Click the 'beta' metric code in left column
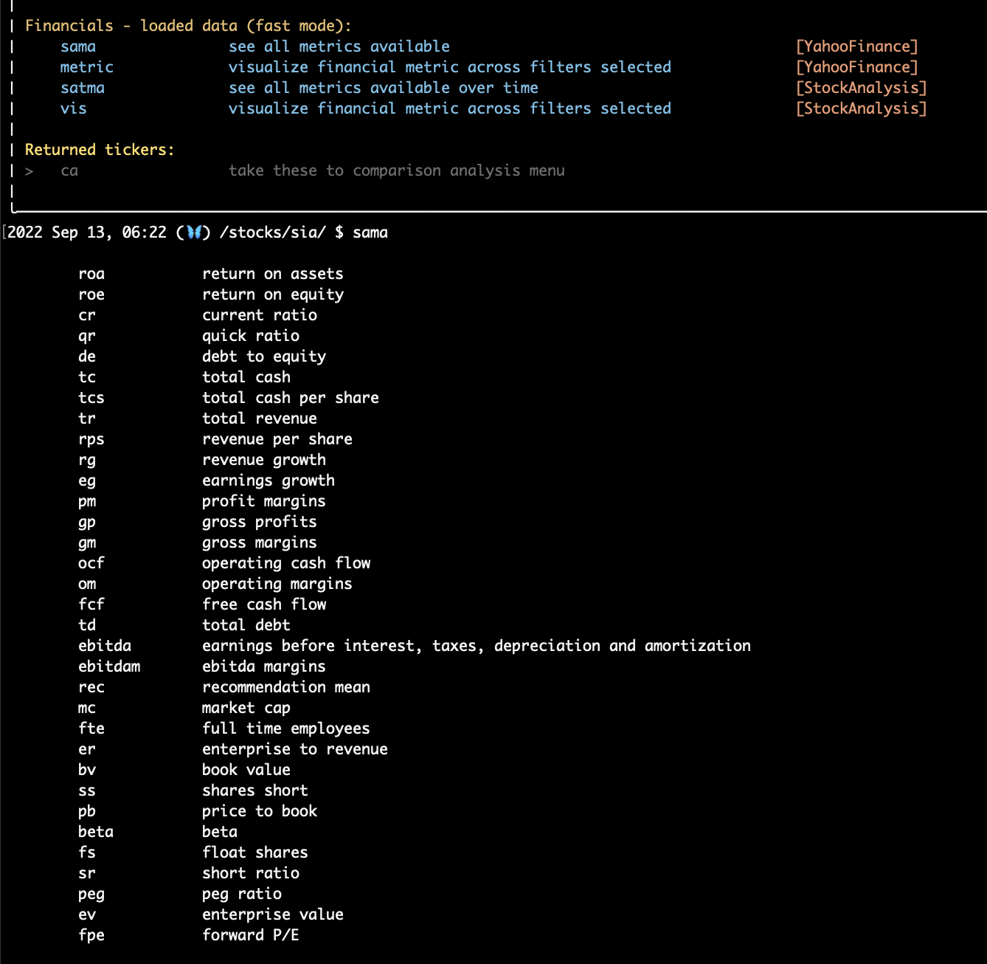This screenshot has height=964, width=987. 96,832
